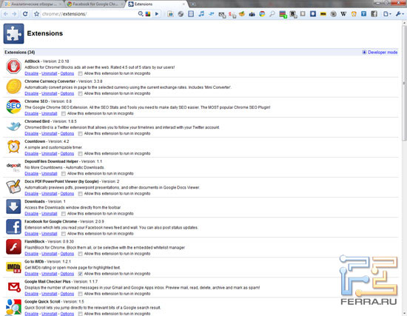Click the Chrome logo extension in toolbar
The width and height of the screenshot is (407, 316).
tap(262, 14)
